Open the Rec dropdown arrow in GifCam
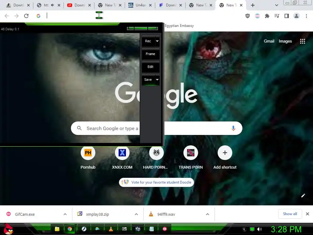 [157, 41]
